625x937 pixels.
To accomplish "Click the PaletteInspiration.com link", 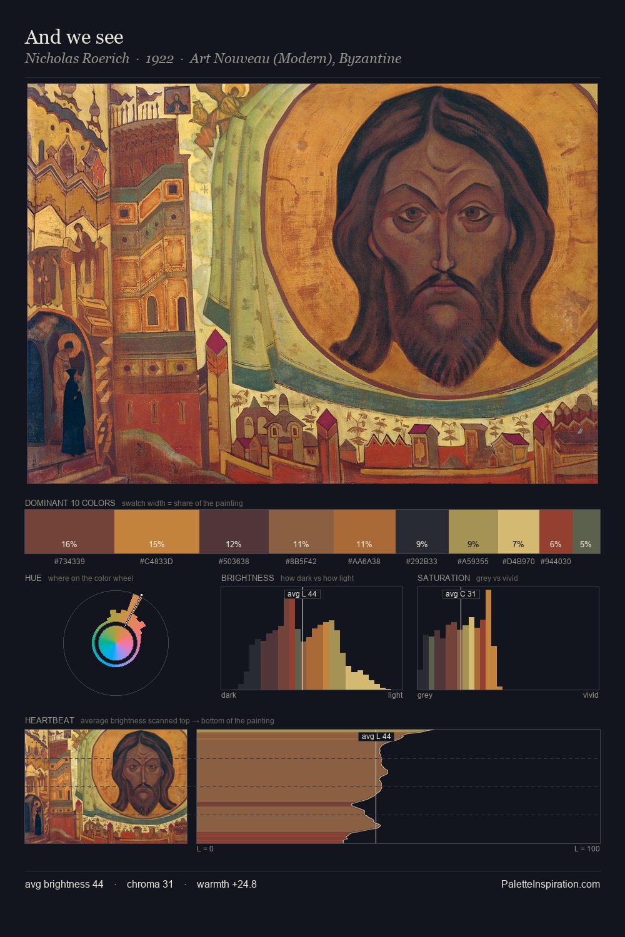I will point(551,884).
